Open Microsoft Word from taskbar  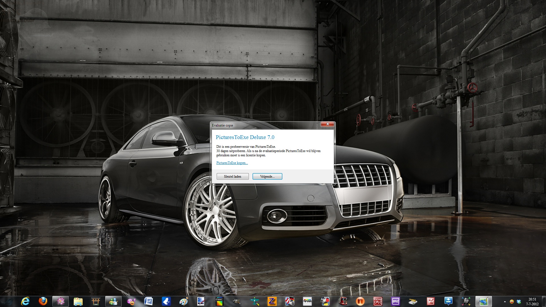[148, 301]
